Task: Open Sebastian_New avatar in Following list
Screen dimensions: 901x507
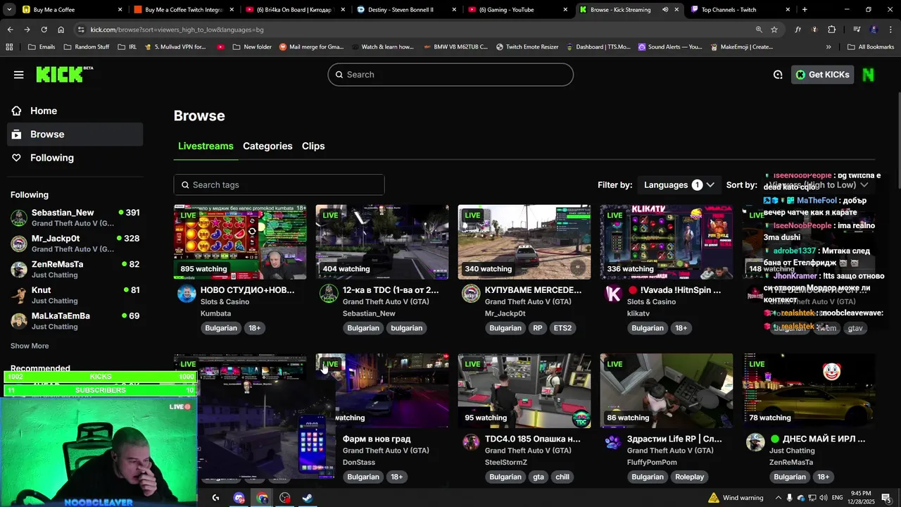Action: 19,218
